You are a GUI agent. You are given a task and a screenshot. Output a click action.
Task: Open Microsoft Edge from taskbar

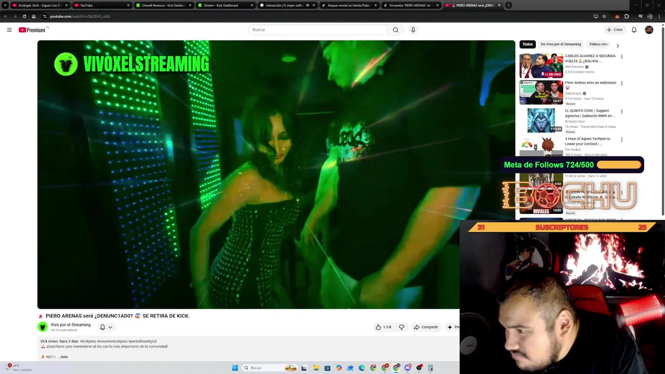click(362, 368)
